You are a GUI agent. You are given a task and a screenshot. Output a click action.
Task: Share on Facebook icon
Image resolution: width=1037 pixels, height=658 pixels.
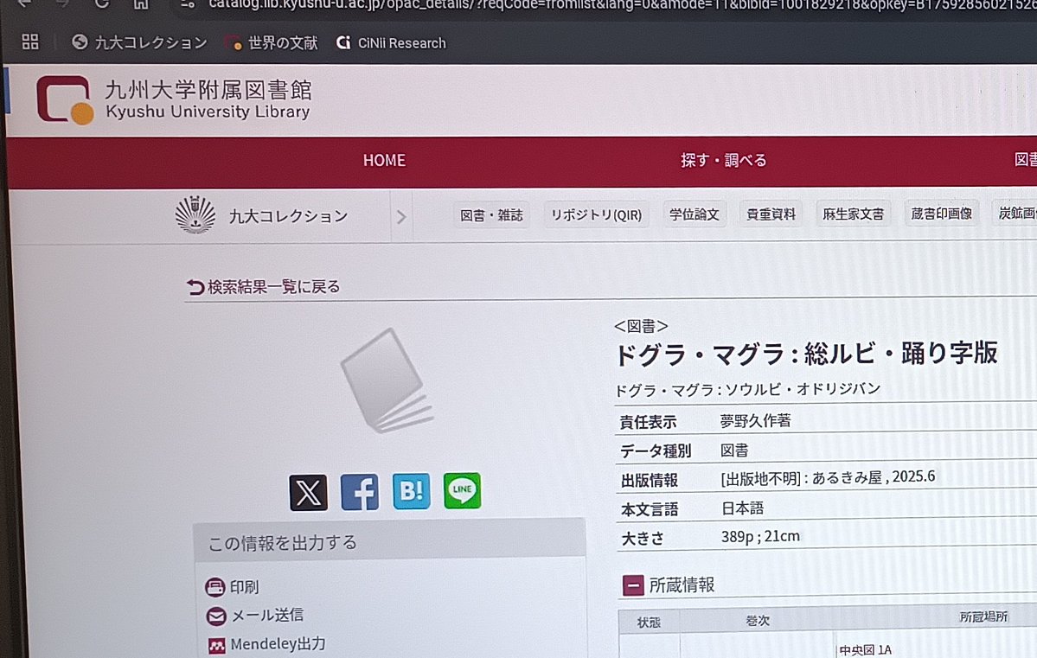pos(360,491)
